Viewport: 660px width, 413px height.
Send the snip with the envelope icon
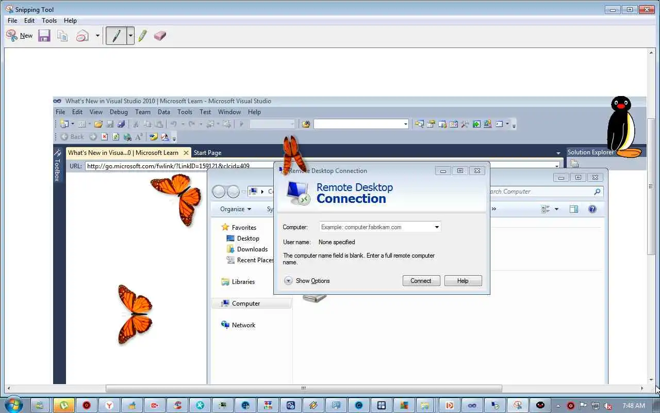[x=82, y=36]
